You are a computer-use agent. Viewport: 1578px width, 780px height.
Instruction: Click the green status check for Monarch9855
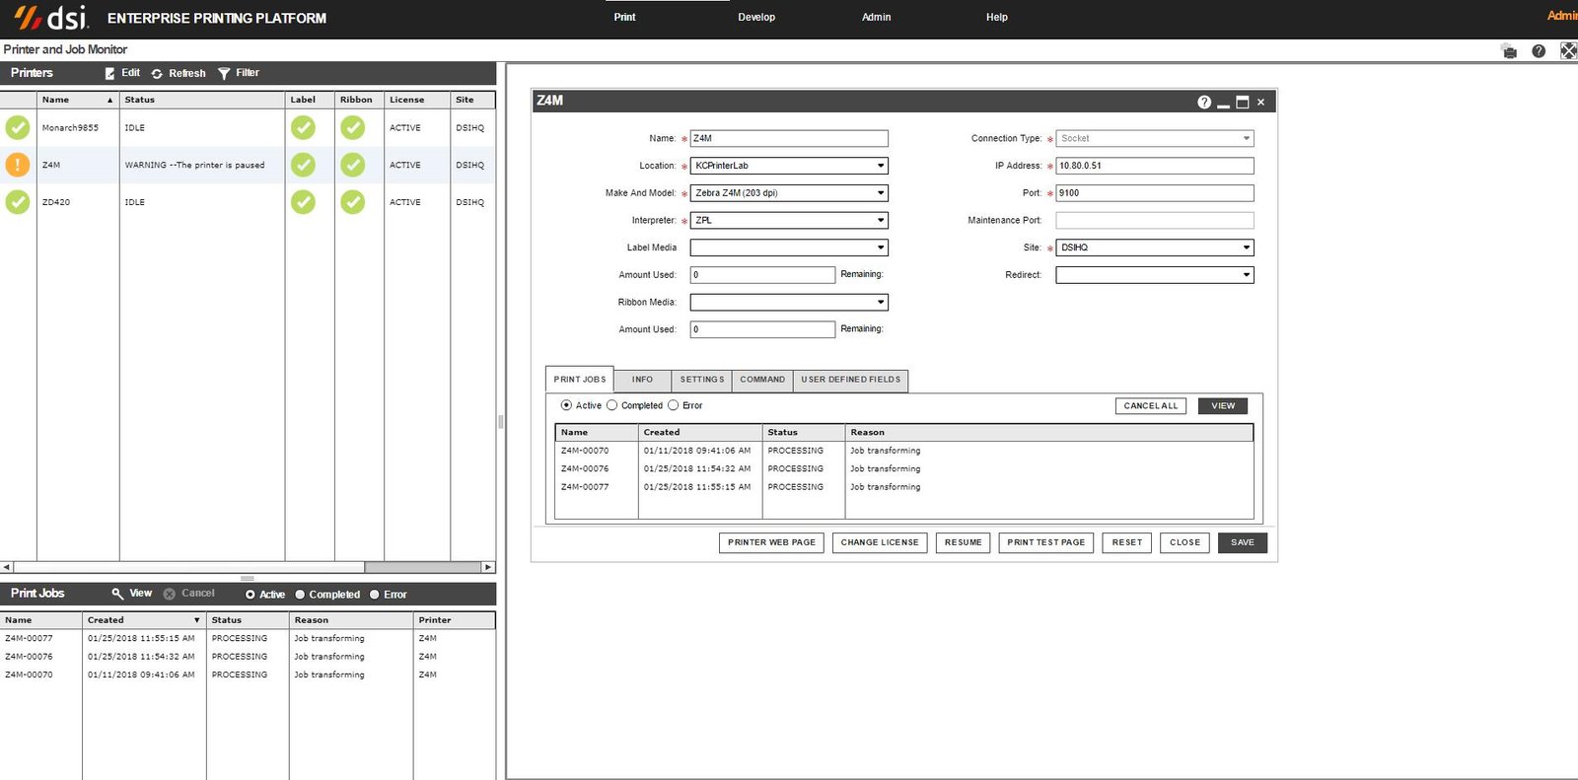click(x=18, y=127)
